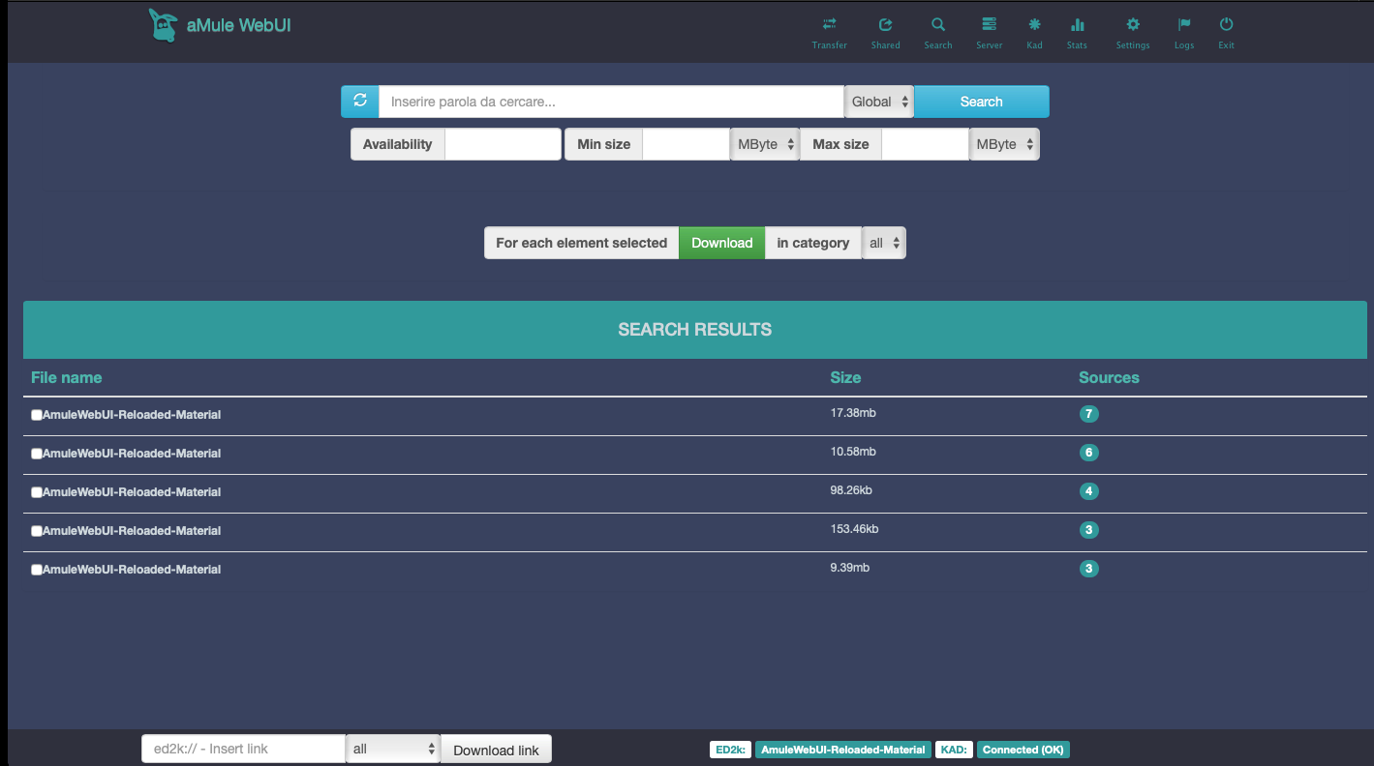This screenshot has height=766, width=1374.
Task: Open the Logs flag icon
Action: [x=1183, y=24]
